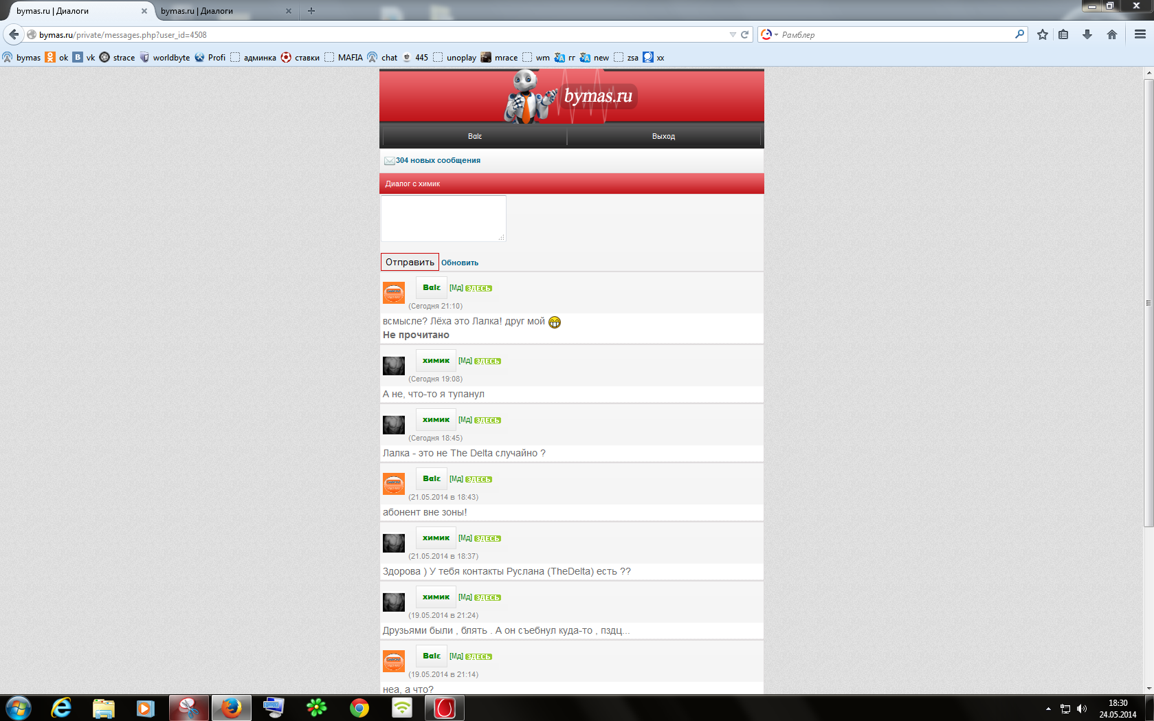Open the 304 новых сообщения link
Viewport: 1154px width, 721px height.
tap(438, 160)
